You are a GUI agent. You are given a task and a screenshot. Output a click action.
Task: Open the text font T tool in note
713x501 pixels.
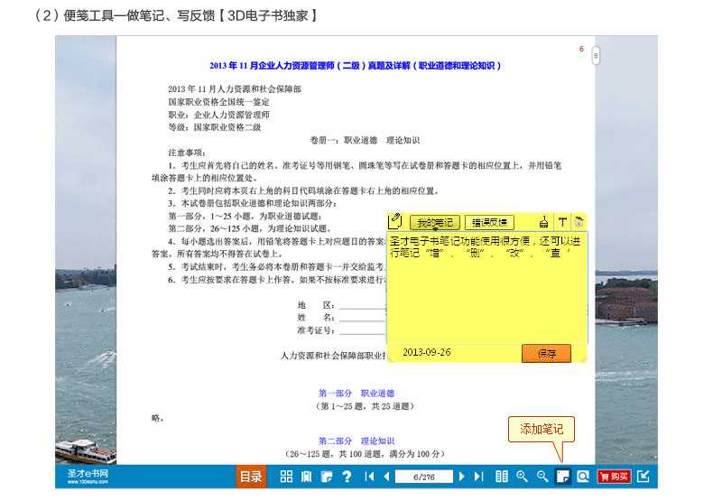(561, 222)
